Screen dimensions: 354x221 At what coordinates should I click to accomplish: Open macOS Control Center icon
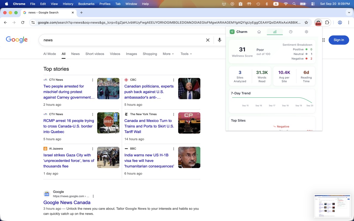[313, 4]
